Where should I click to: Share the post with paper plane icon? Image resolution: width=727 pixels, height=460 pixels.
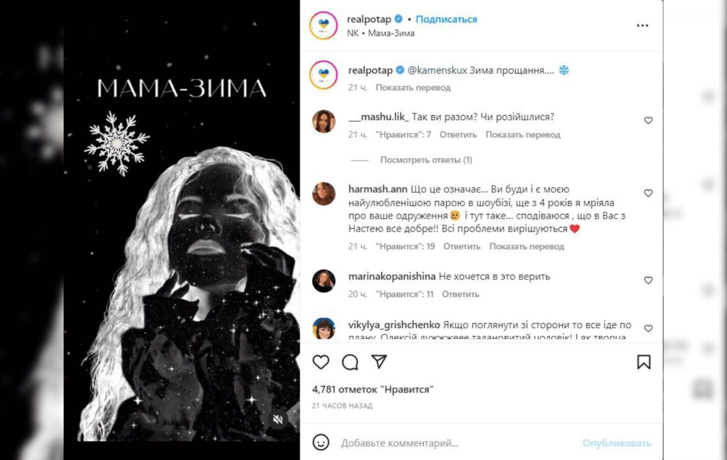pos(379,361)
